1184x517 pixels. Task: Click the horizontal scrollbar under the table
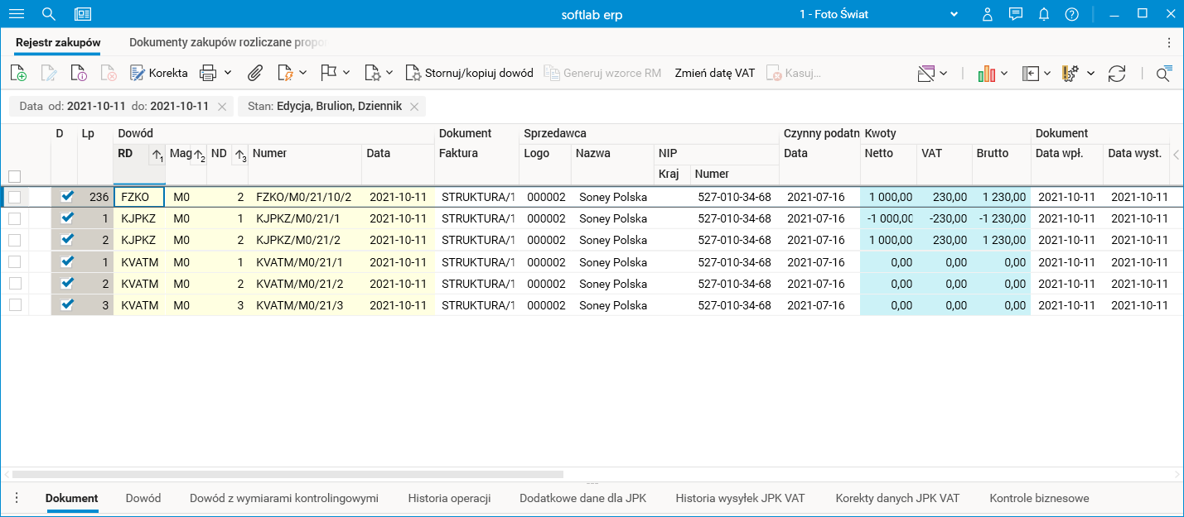click(x=288, y=475)
